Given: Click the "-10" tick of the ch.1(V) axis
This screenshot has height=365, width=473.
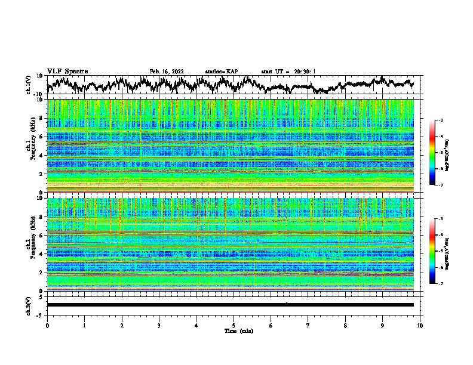Looking at the screenshot, I should [39, 94].
